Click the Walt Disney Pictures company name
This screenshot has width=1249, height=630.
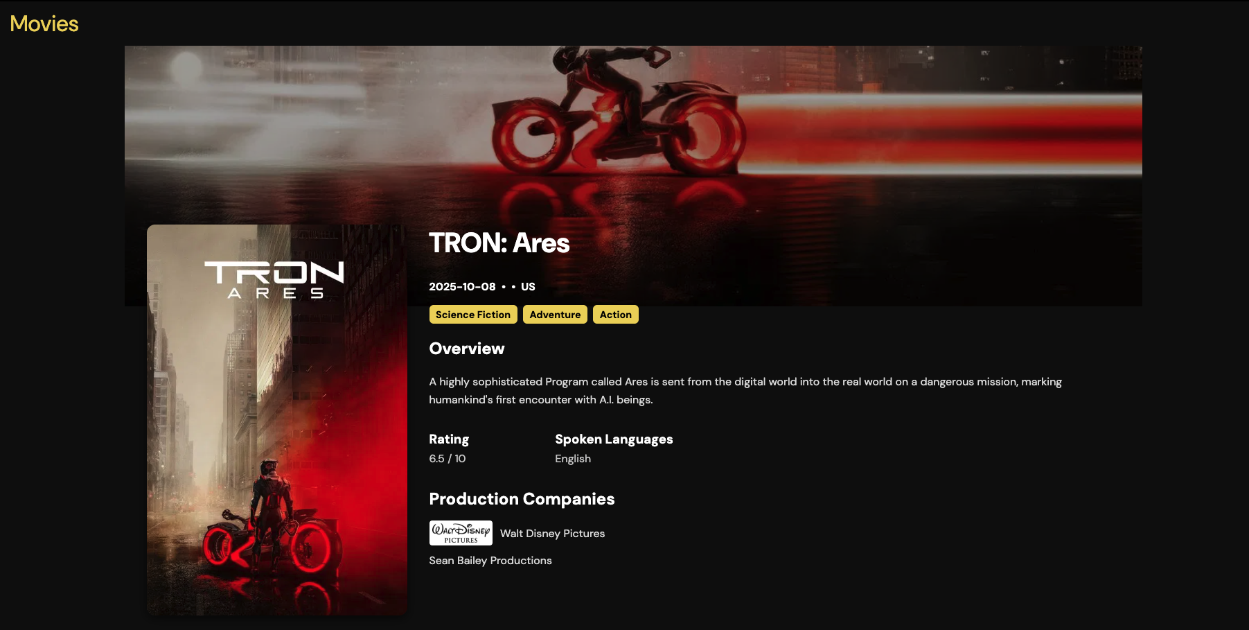click(552, 534)
